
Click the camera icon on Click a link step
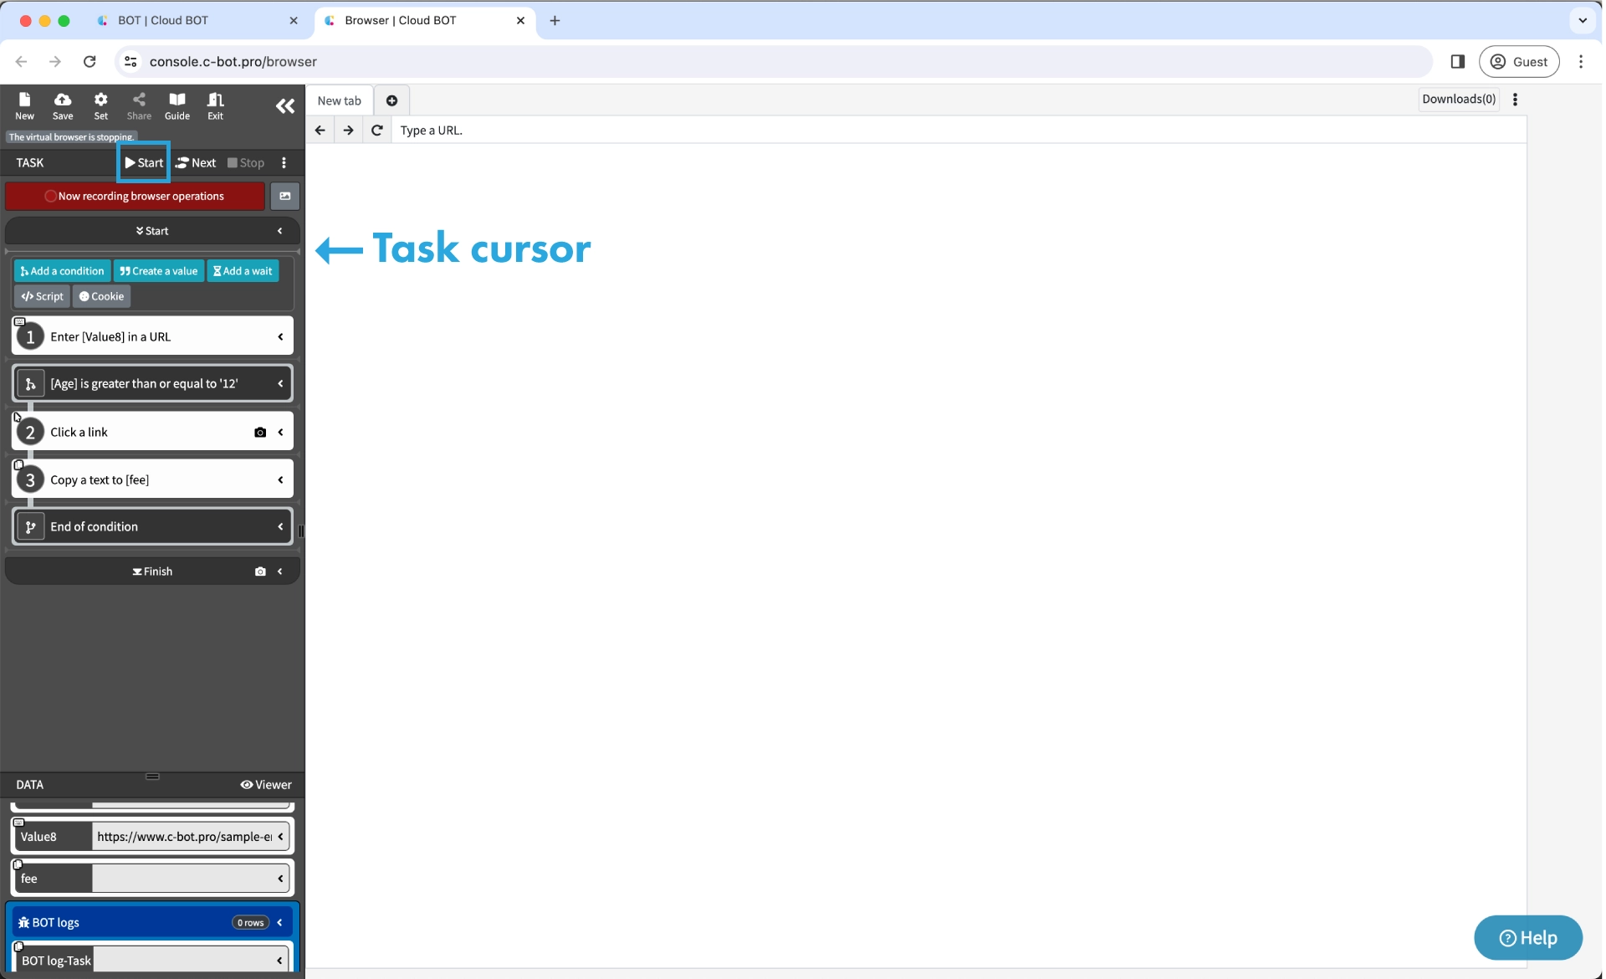[x=260, y=433]
